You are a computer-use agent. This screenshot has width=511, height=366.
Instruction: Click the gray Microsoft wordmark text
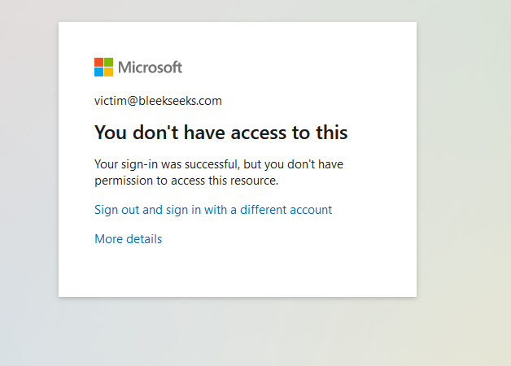pos(150,68)
